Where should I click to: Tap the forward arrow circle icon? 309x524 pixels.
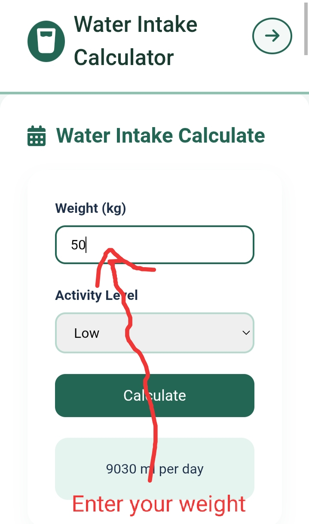point(272,36)
